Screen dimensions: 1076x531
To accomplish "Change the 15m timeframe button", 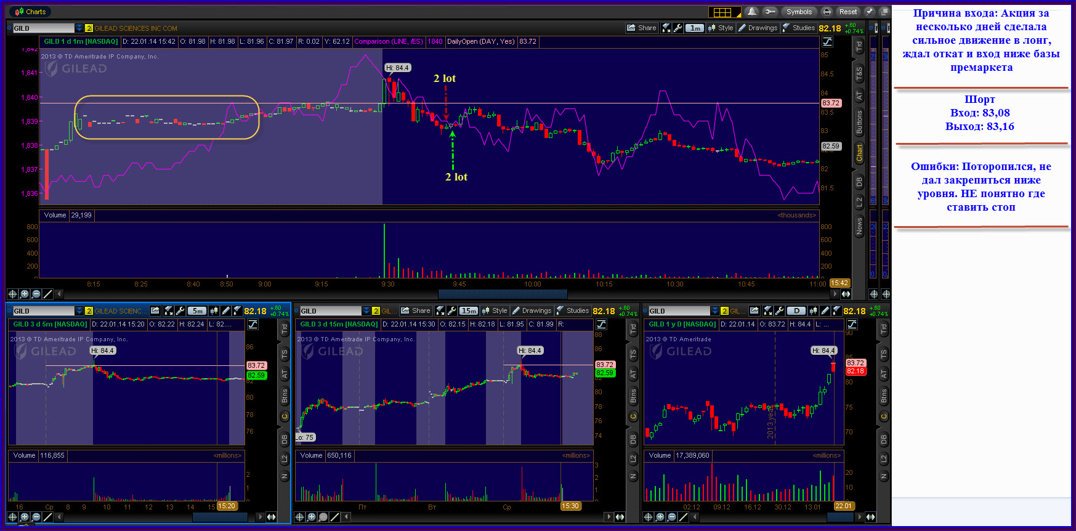I will [469, 311].
